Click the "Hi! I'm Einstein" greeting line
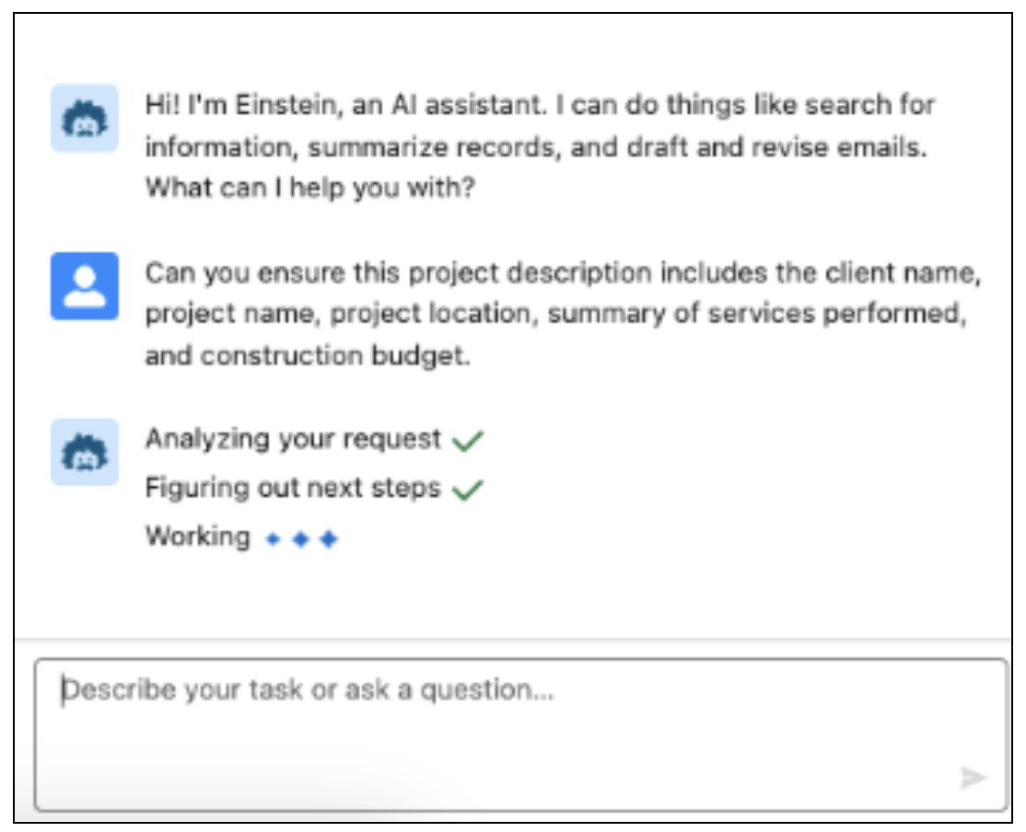 pyautogui.click(x=540, y=104)
